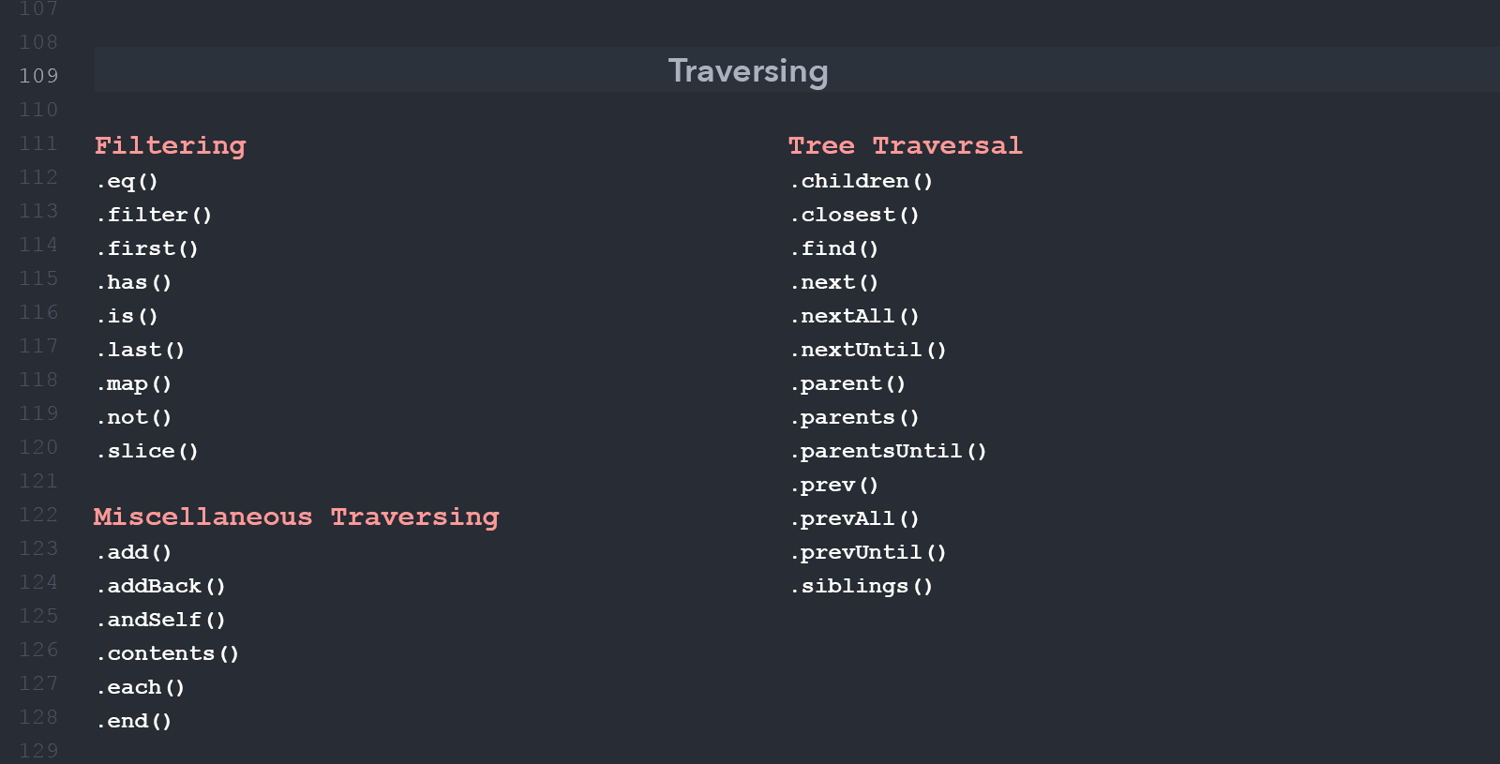
Task: Click the .closest() method
Action: [x=855, y=215]
